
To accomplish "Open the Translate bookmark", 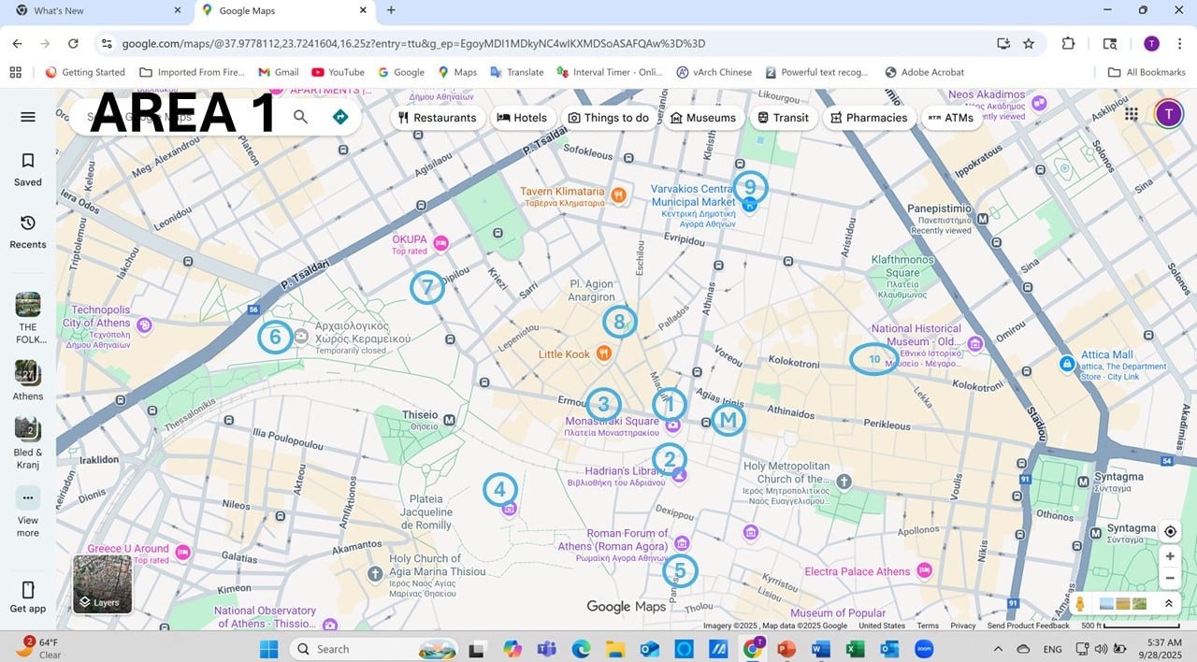I will [516, 72].
